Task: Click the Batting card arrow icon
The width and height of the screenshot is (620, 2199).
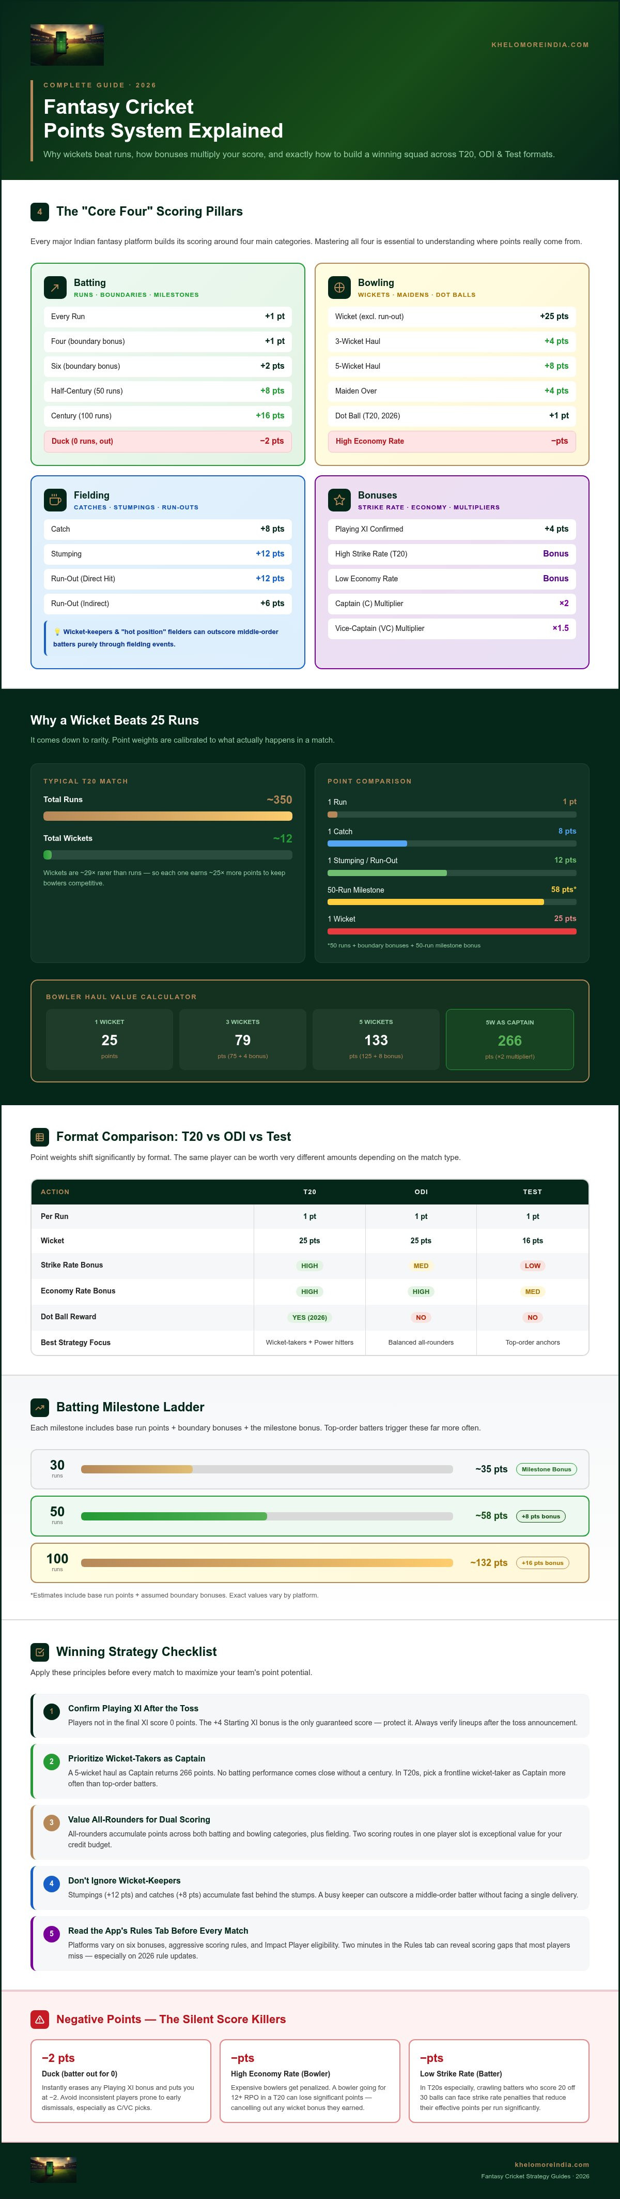Action: click(x=55, y=288)
